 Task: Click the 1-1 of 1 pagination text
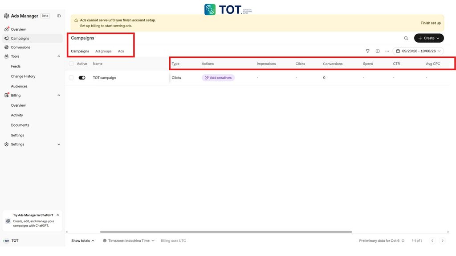417,240
